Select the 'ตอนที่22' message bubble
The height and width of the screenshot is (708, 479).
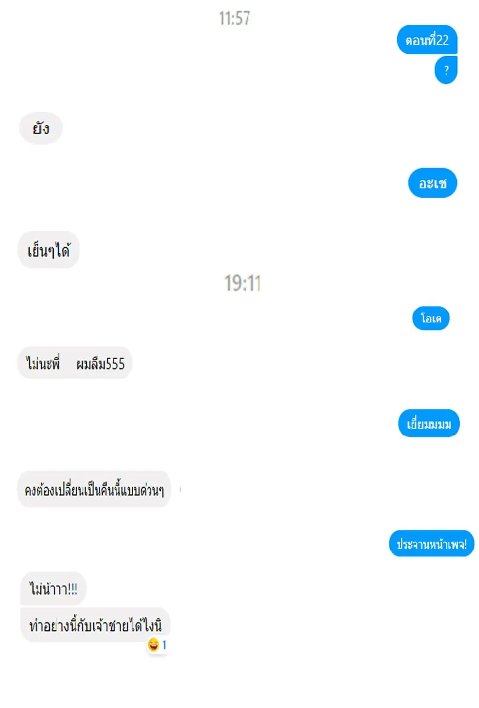coord(427,40)
